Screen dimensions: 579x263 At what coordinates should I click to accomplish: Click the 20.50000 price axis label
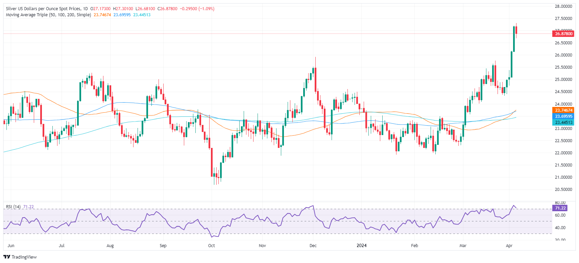pos(563,189)
